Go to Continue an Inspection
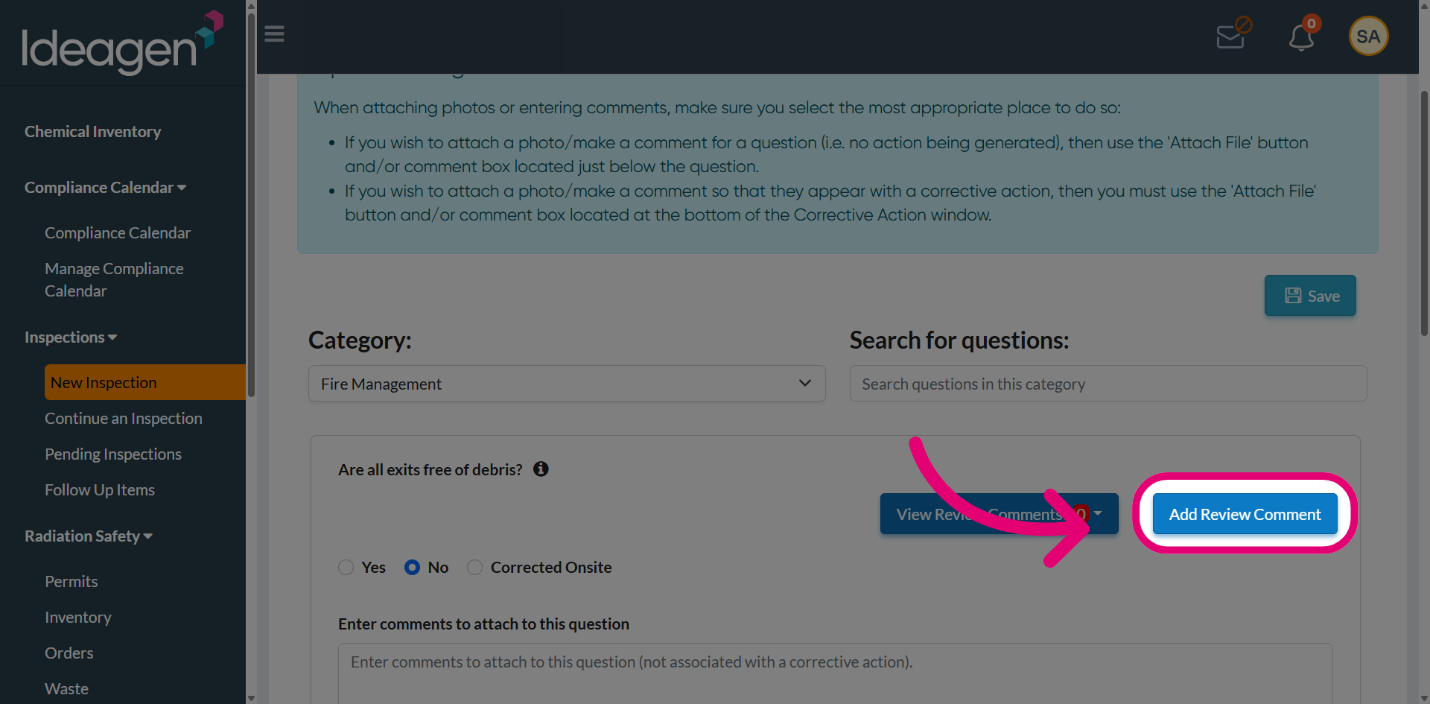This screenshot has height=704, width=1430. (124, 419)
